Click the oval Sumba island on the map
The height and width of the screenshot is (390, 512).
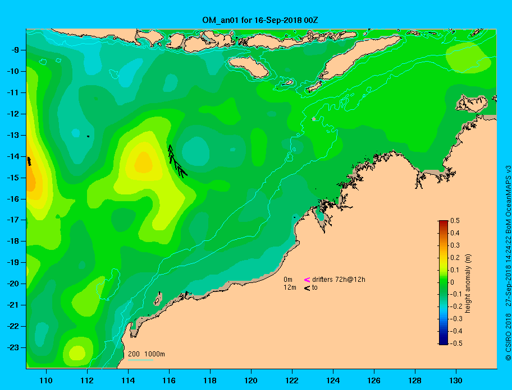249,67
